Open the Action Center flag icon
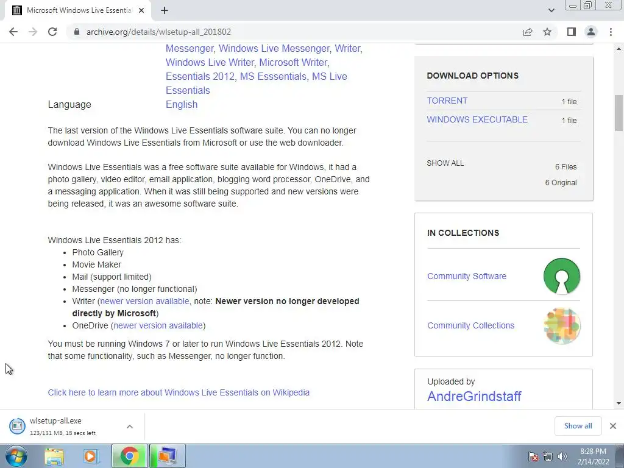 tap(533, 456)
